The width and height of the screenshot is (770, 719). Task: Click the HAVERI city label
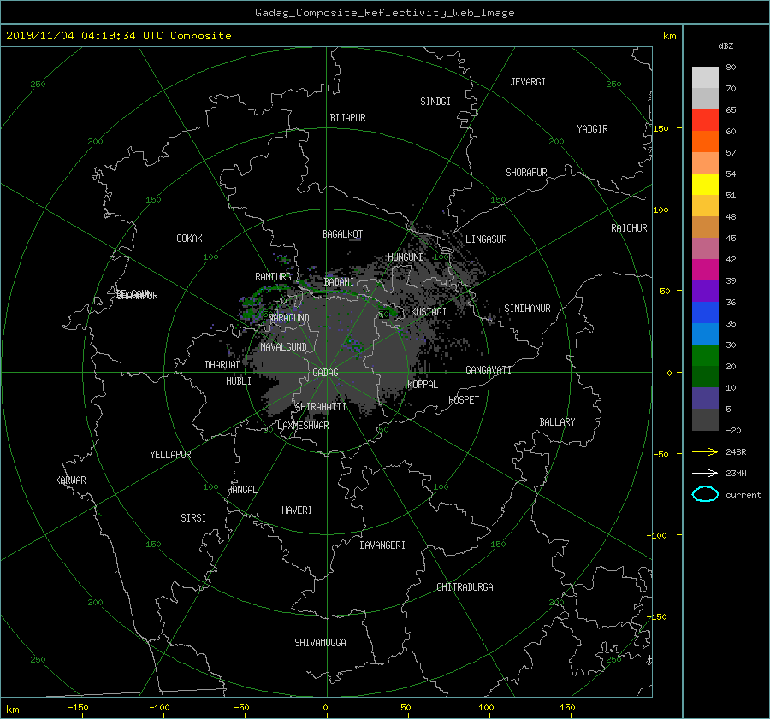pos(297,510)
